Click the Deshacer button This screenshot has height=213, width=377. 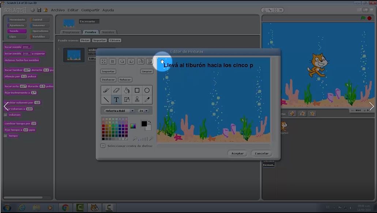108,80
